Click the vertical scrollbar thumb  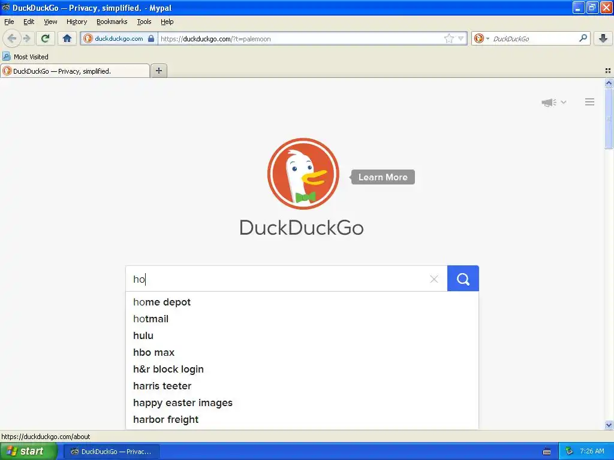(x=609, y=118)
